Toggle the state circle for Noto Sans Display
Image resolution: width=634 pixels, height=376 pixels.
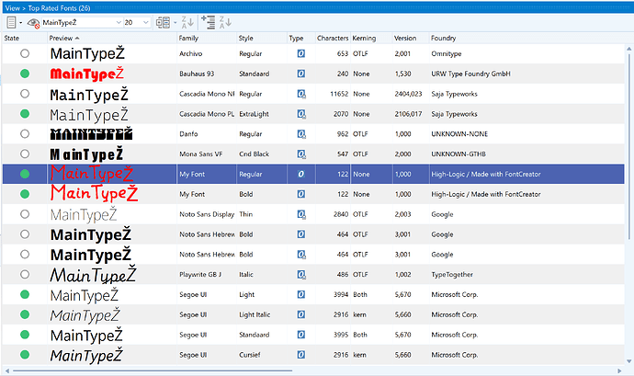[x=25, y=214]
